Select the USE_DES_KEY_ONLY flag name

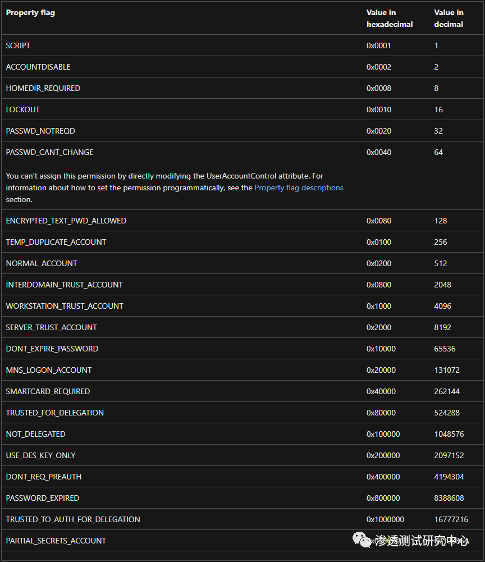(40, 455)
